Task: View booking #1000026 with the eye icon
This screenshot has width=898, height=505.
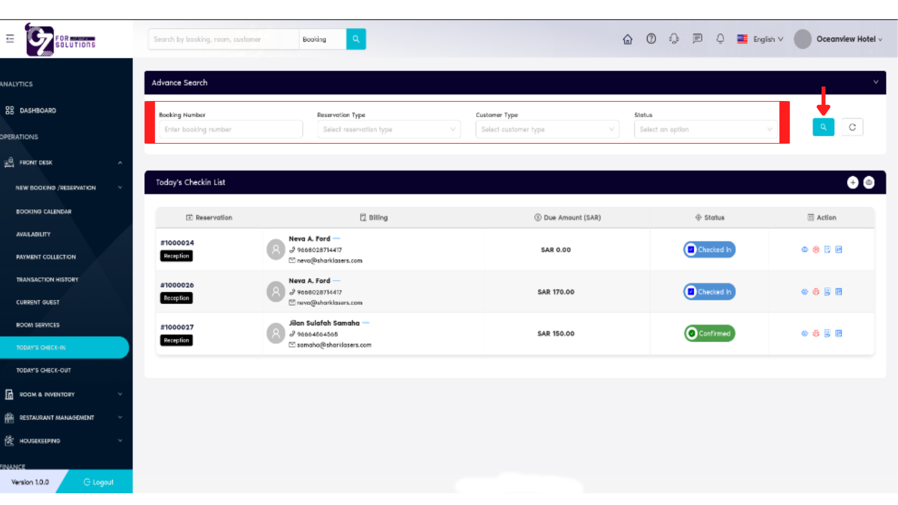Action: [x=804, y=292]
